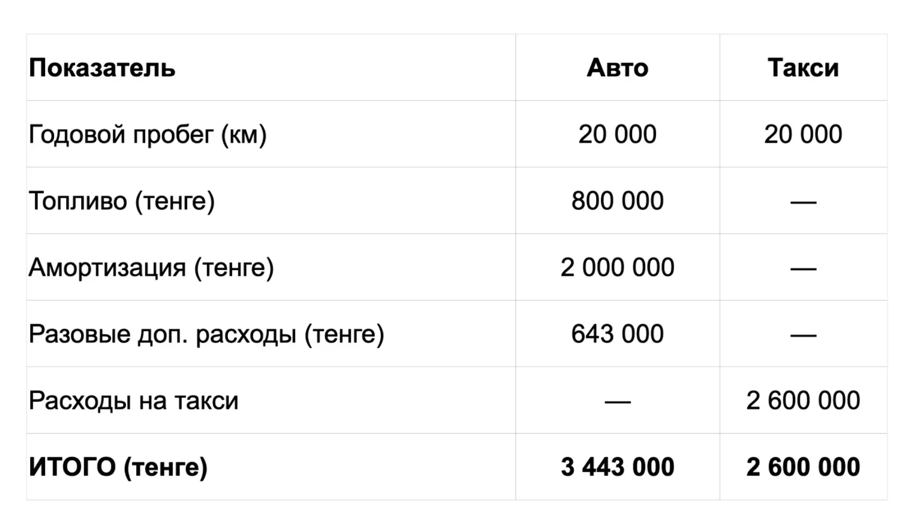This screenshot has height=505, width=897.
Task: Click the Расходы на такси row label
Action: (x=133, y=401)
